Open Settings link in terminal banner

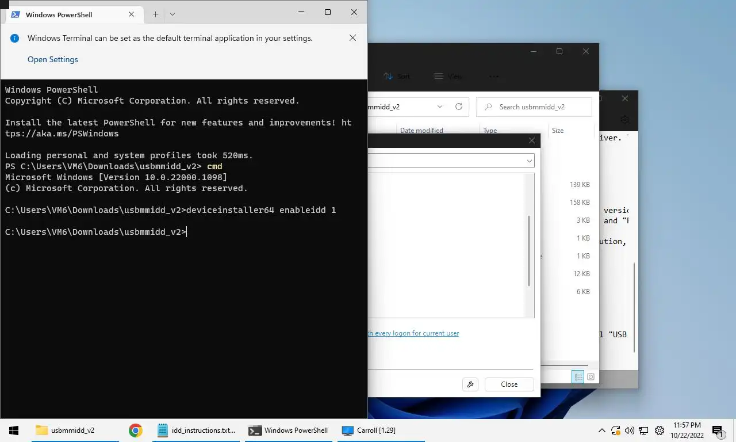pos(53,59)
